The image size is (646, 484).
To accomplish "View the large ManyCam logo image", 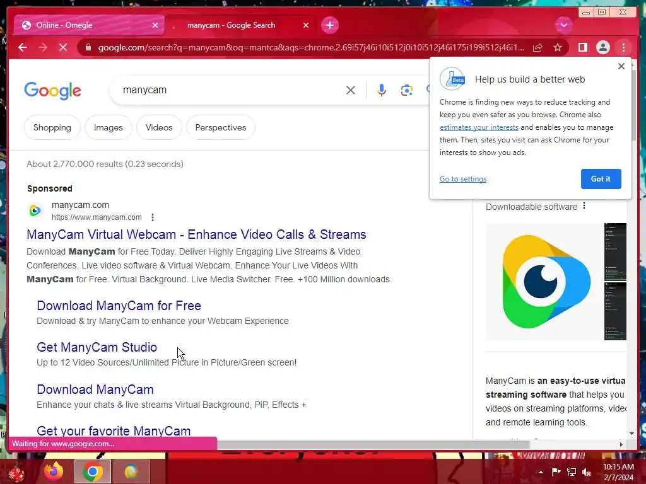I will (544, 282).
